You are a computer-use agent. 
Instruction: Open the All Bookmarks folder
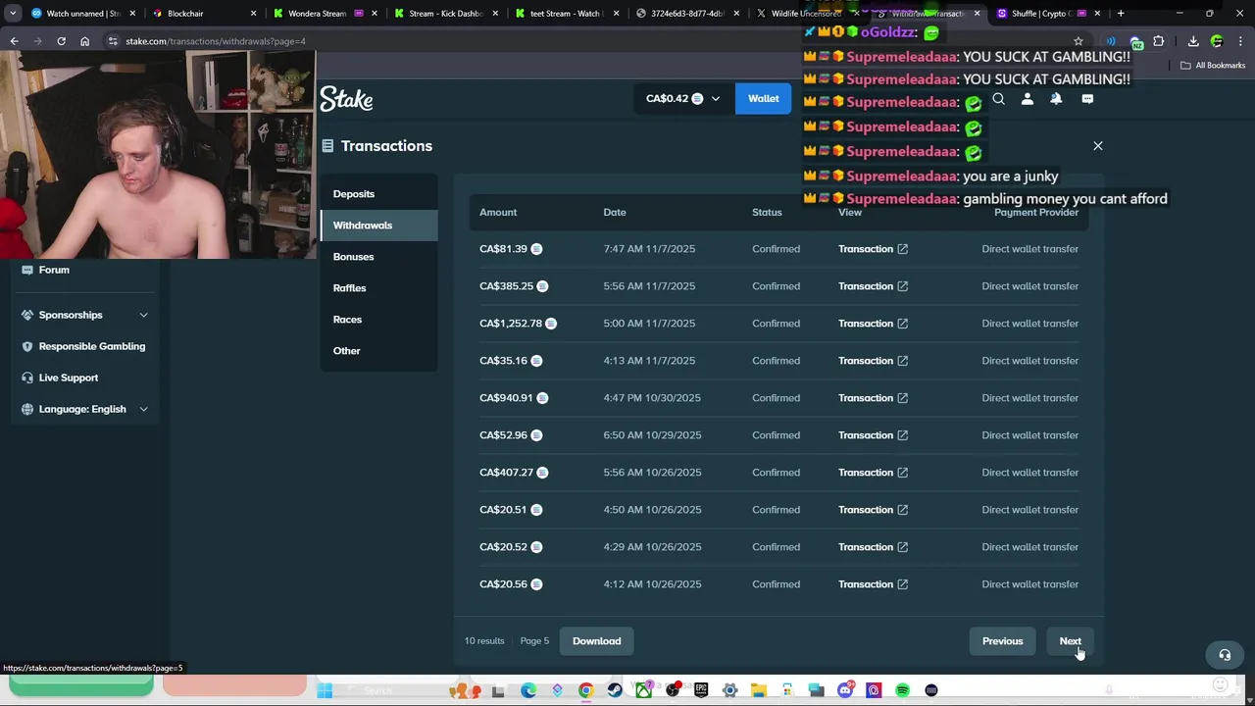[1213, 66]
